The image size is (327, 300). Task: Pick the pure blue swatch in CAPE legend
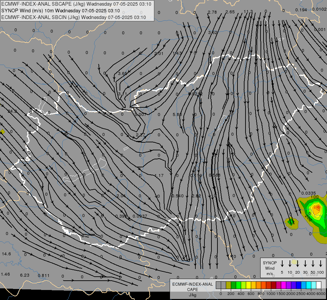click(x=298, y=285)
